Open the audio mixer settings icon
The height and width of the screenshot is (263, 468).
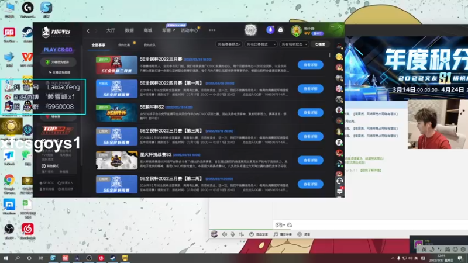point(242,234)
